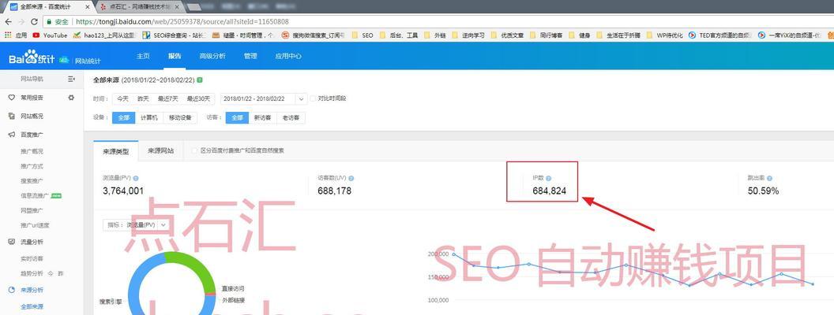Filter visitors by 新访客
Screen dimensions: 834x315
coord(263,117)
